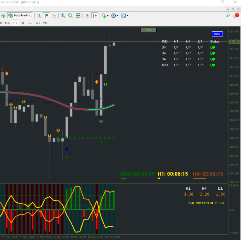This screenshot has height=240, width=241.
Task: Toggle chart shift from right edge
Action: 95,16
